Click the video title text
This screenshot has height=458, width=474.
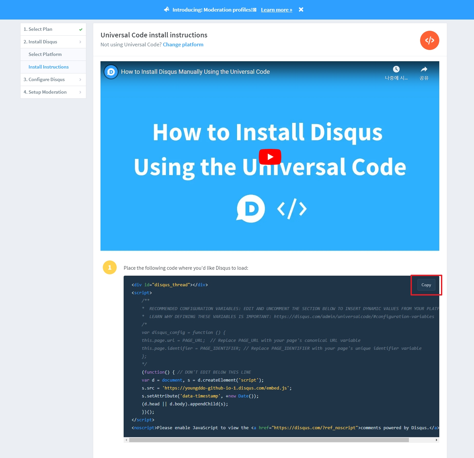[195, 72]
